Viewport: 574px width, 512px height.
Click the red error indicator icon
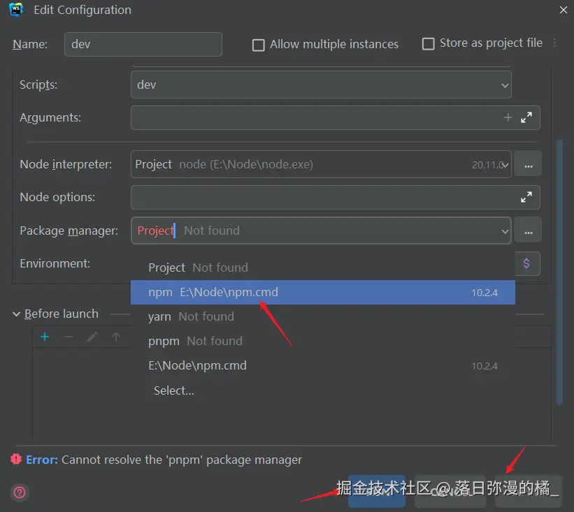click(x=16, y=459)
